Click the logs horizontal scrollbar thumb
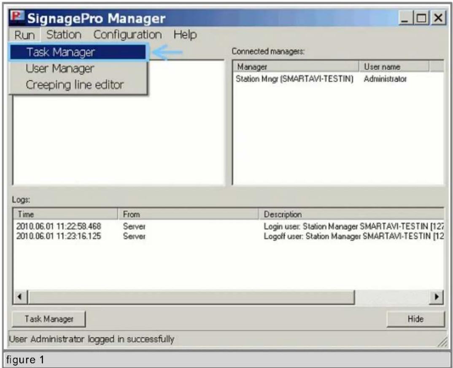Viewport: 453px width, 368px height. [191, 297]
